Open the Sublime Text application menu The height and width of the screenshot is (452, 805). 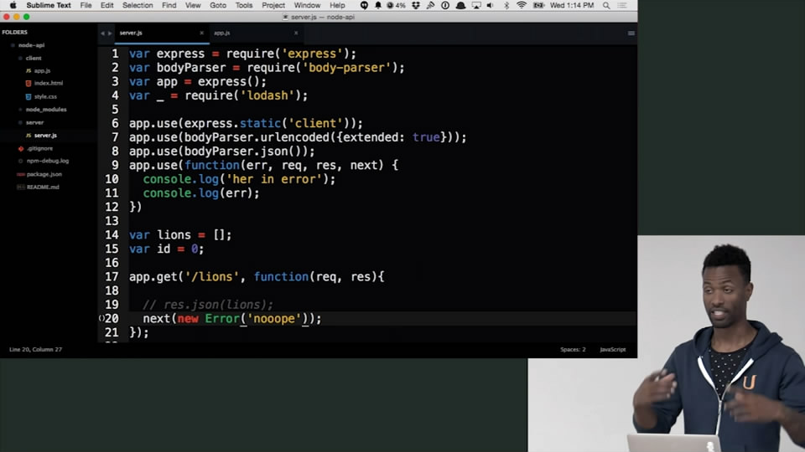click(x=49, y=5)
